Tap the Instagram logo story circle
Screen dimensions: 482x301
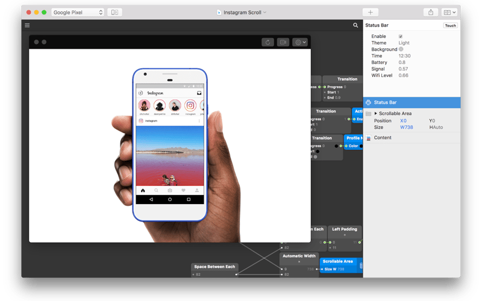(190, 106)
